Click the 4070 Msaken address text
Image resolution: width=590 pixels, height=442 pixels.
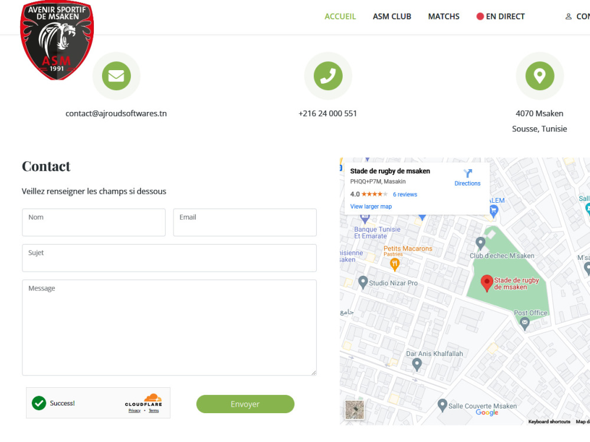539,114
